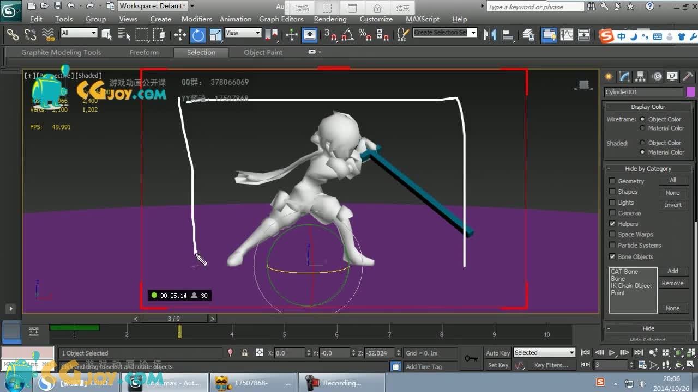Viewport: 698px width, 392px height.
Task: Toggle the Graphite ribbon icon
Action: click(x=549, y=34)
